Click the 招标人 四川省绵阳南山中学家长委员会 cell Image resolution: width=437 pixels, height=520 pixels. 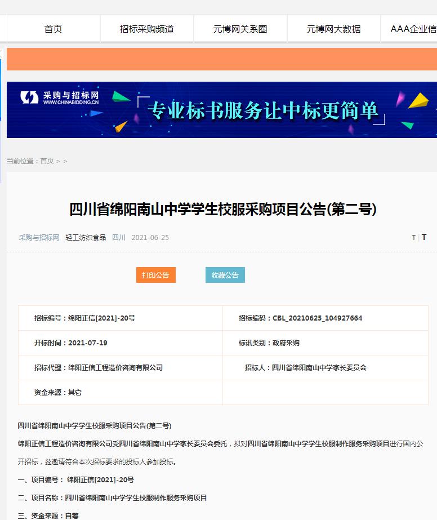point(305,368)
